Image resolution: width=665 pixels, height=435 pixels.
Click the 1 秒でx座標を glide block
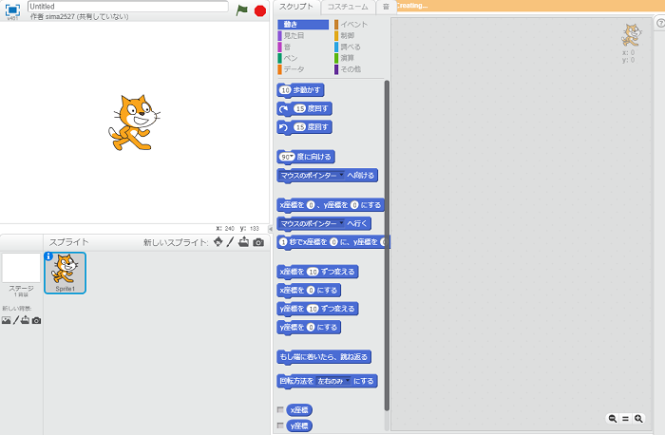(x=332, y=242)
